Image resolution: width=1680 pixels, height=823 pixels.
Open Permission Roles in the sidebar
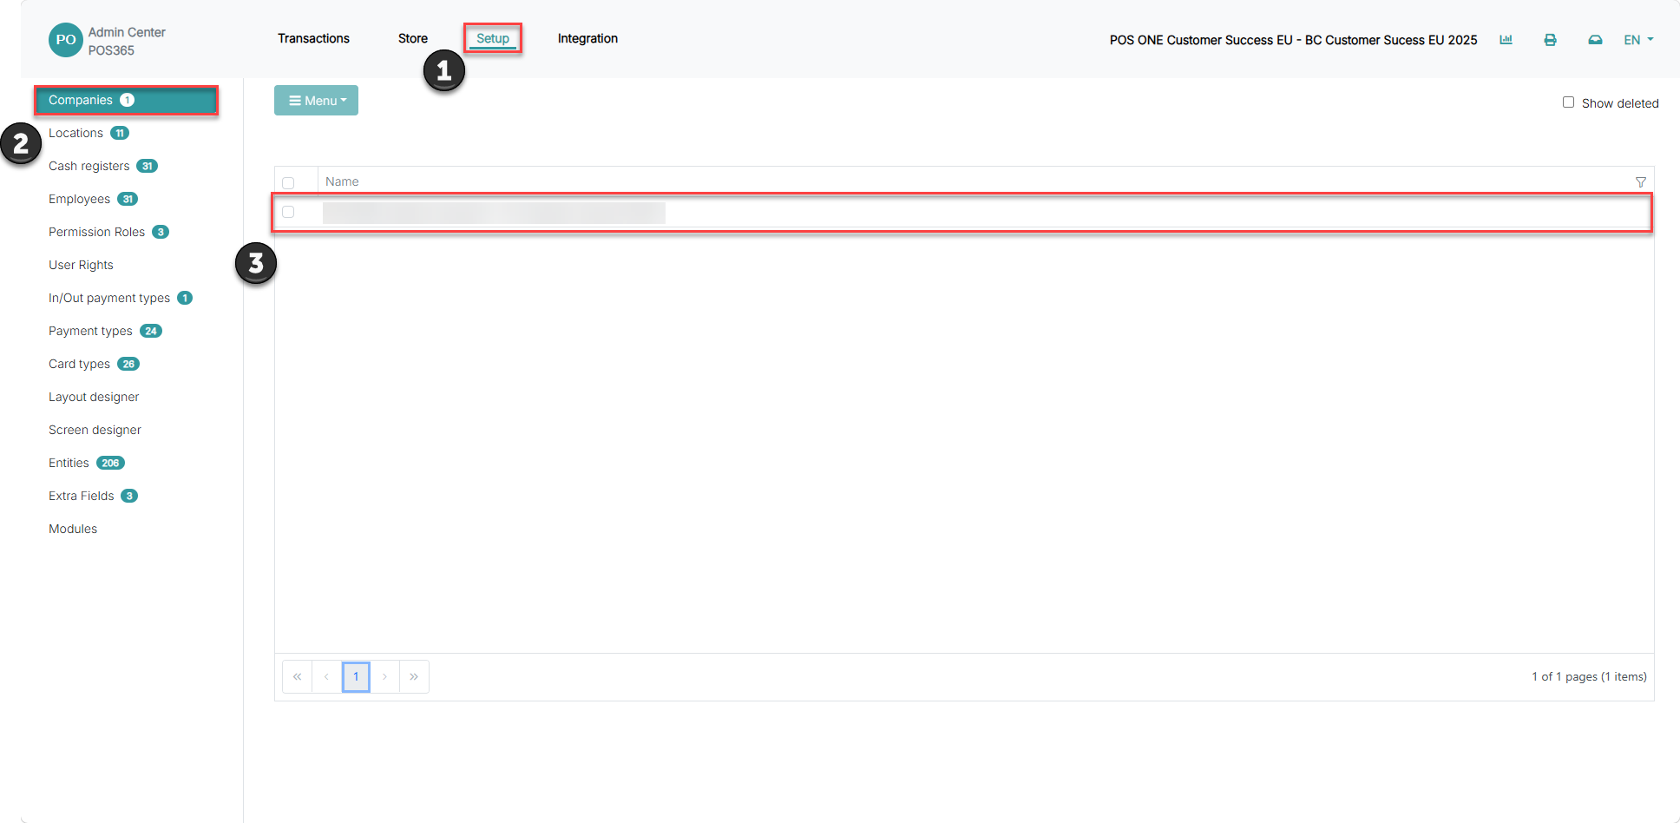click(x=96, y=232)
